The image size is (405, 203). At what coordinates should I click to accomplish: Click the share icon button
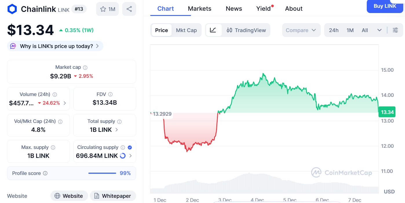[x=129, y=9]
